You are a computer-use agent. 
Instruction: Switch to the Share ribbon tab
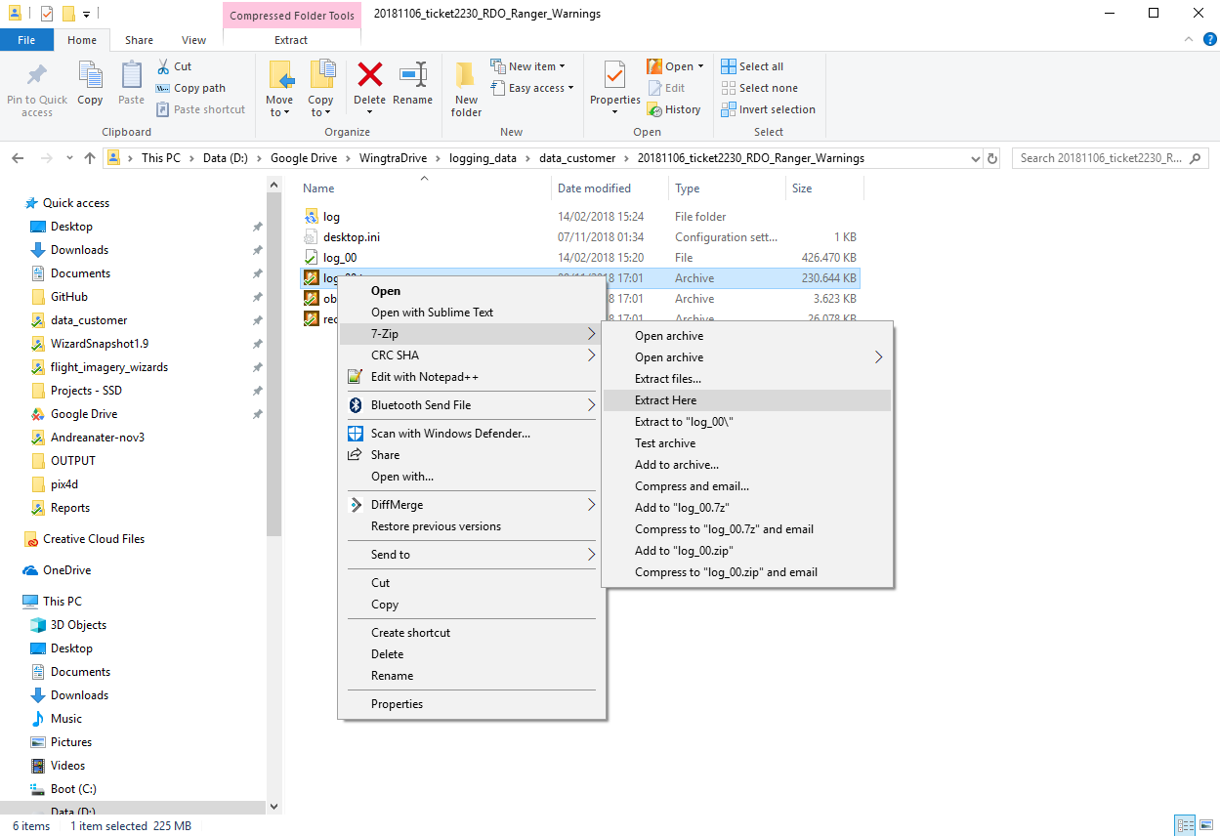(x=139, y=40)
